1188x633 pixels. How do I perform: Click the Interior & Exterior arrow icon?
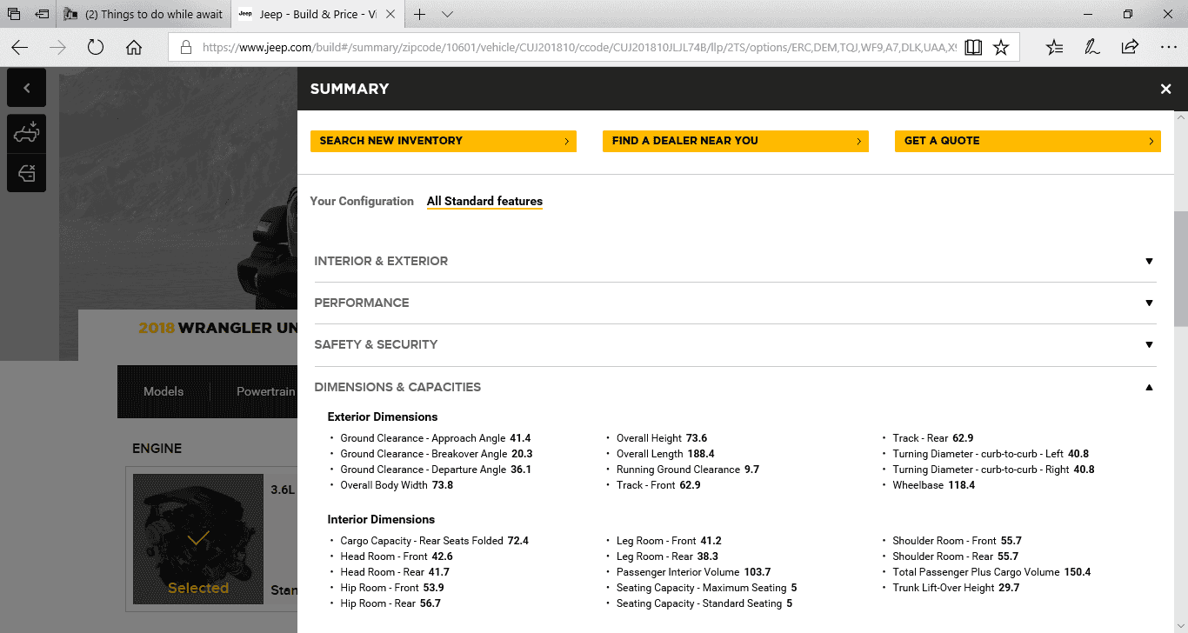pos(1149,261)
